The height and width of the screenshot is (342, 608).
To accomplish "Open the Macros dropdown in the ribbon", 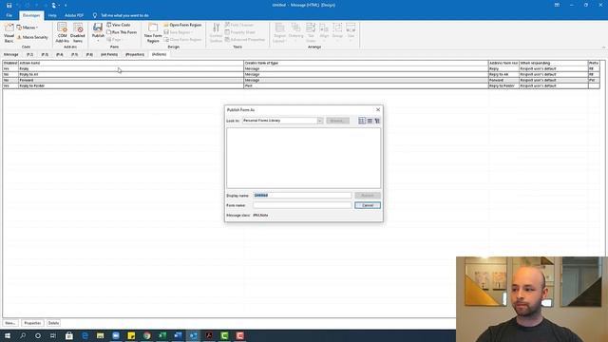I will tap(28, 28).
